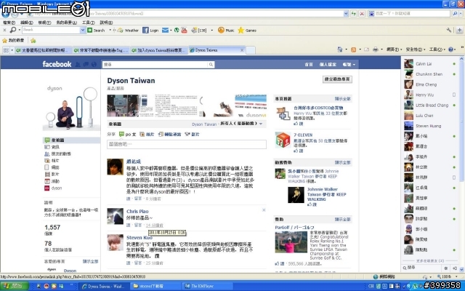The height and width of the screenshot is (291, 465).
Task: Open the address bar dropdown arrow
Action: [x=346, y=14]
